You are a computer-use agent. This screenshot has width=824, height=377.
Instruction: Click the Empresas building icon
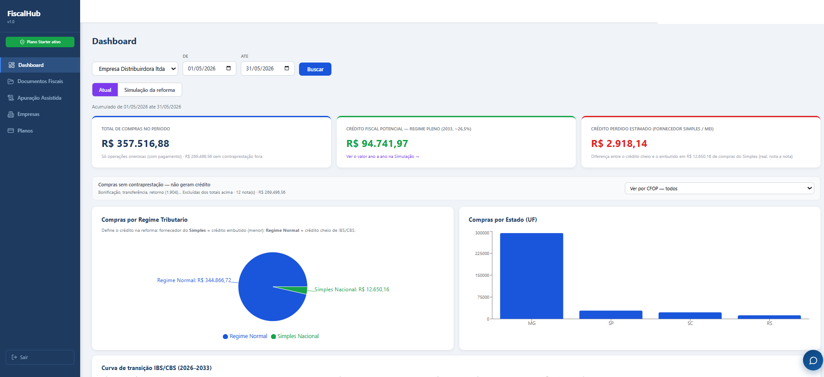coord(11,114)
